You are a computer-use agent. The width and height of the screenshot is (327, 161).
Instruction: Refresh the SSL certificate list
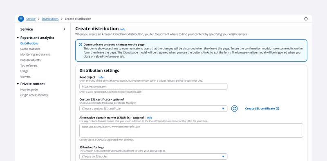(x=234, y=108)
